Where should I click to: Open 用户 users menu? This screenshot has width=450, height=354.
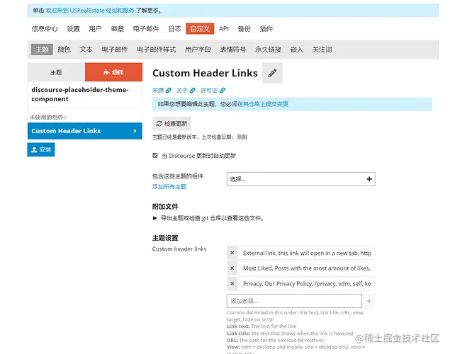click(95, 28)
